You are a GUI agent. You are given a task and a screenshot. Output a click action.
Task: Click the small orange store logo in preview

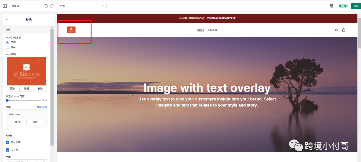click(71, 30)
